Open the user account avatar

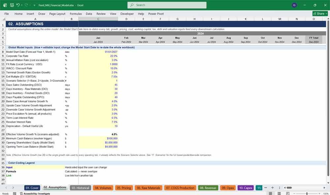pyautogui.click(x=294, y=5)
